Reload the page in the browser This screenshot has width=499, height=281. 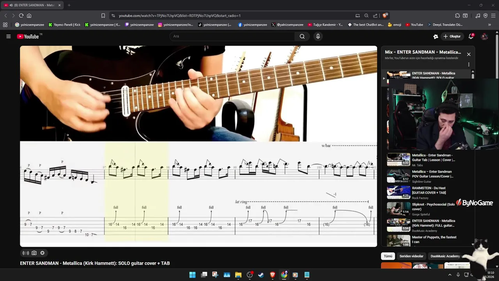pos(21,16)
